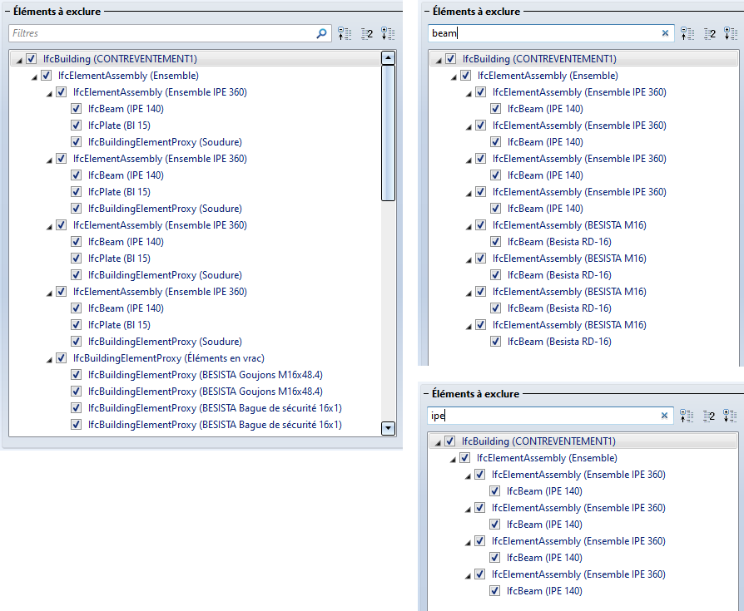Collapse IfcElementAssembly (Ensemble) node in 'beam' panel
The height and width of the screenshot is (611, 744).
[454, 76]
